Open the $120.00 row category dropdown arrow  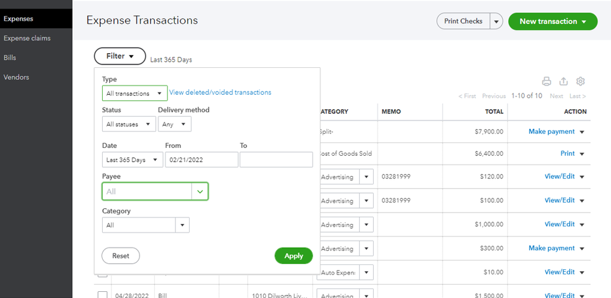pos(366,177)
